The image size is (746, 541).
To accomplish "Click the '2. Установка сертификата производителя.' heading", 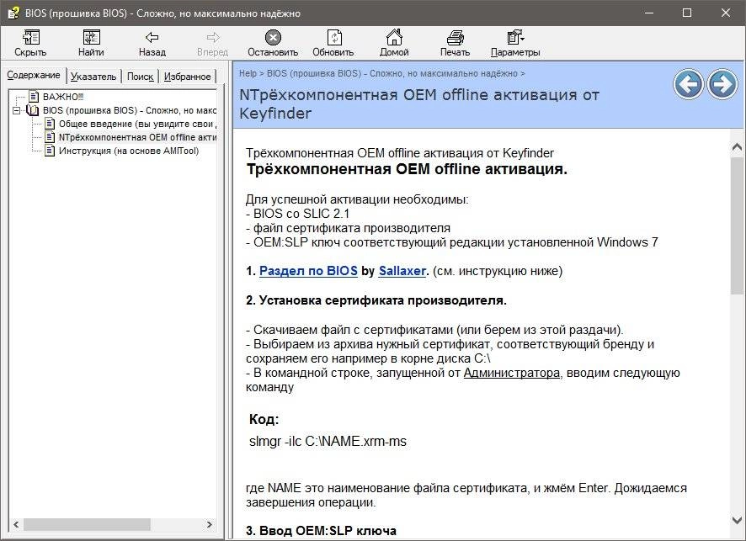I will tap(376, 300).
